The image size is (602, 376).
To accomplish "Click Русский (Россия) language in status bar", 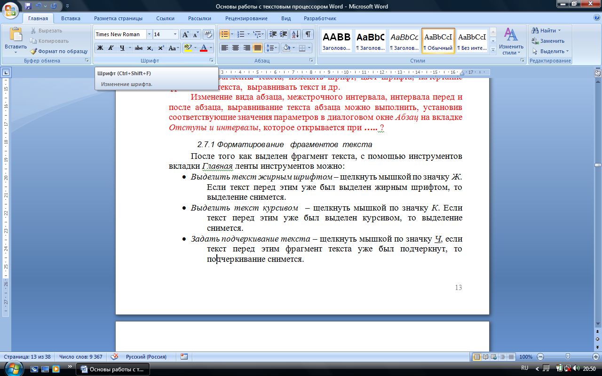I will (146, 357).
